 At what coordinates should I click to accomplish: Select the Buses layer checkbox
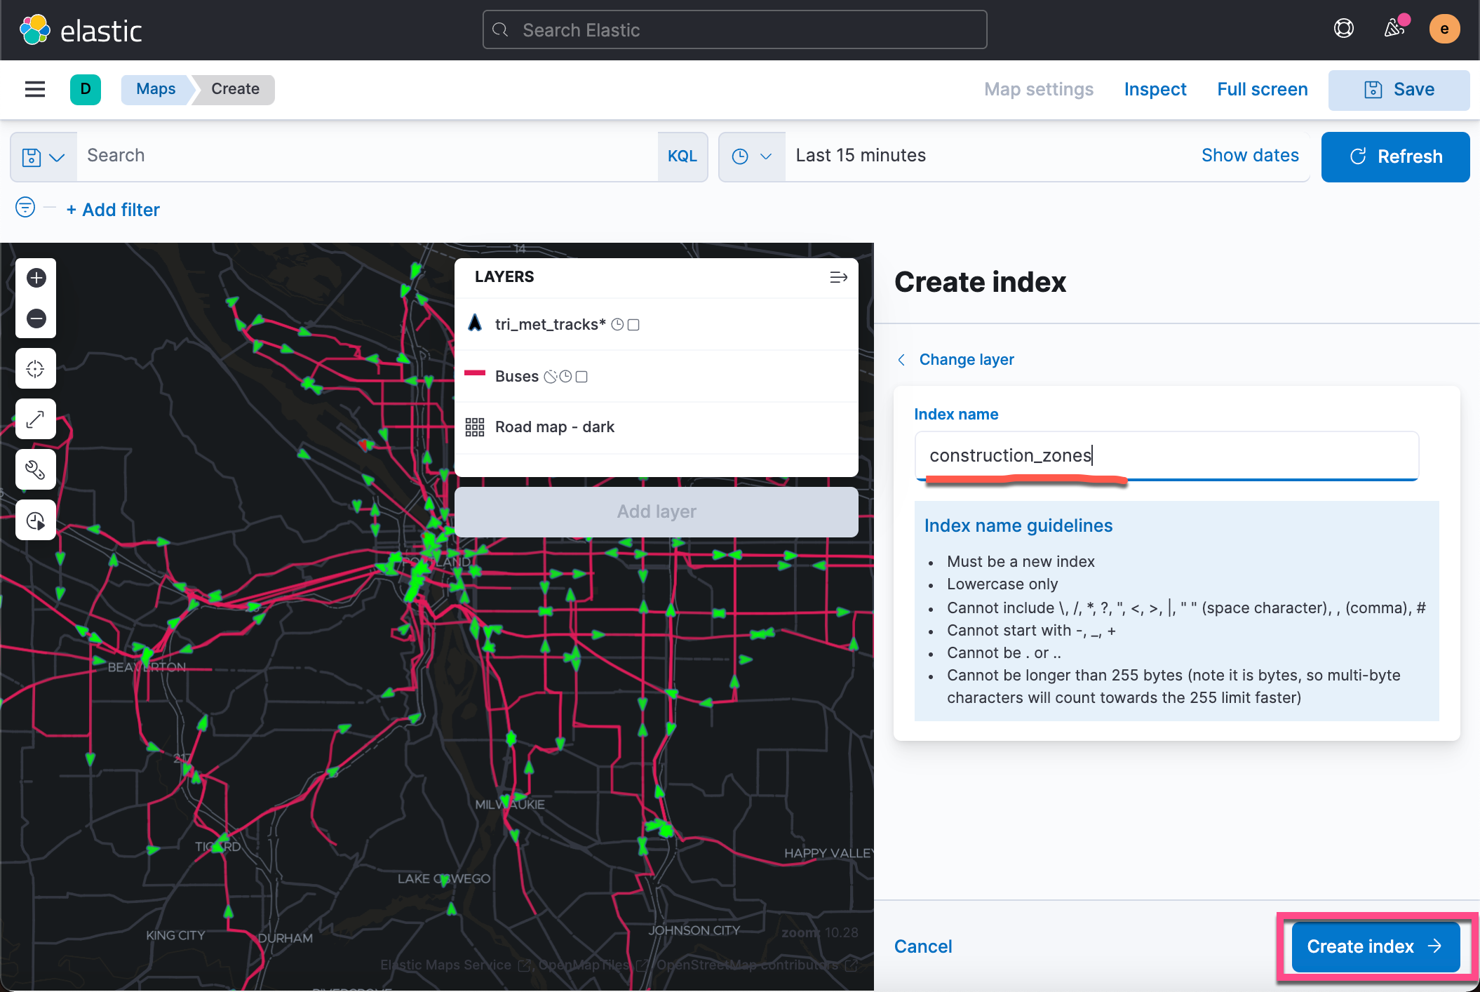click(581, 376)
